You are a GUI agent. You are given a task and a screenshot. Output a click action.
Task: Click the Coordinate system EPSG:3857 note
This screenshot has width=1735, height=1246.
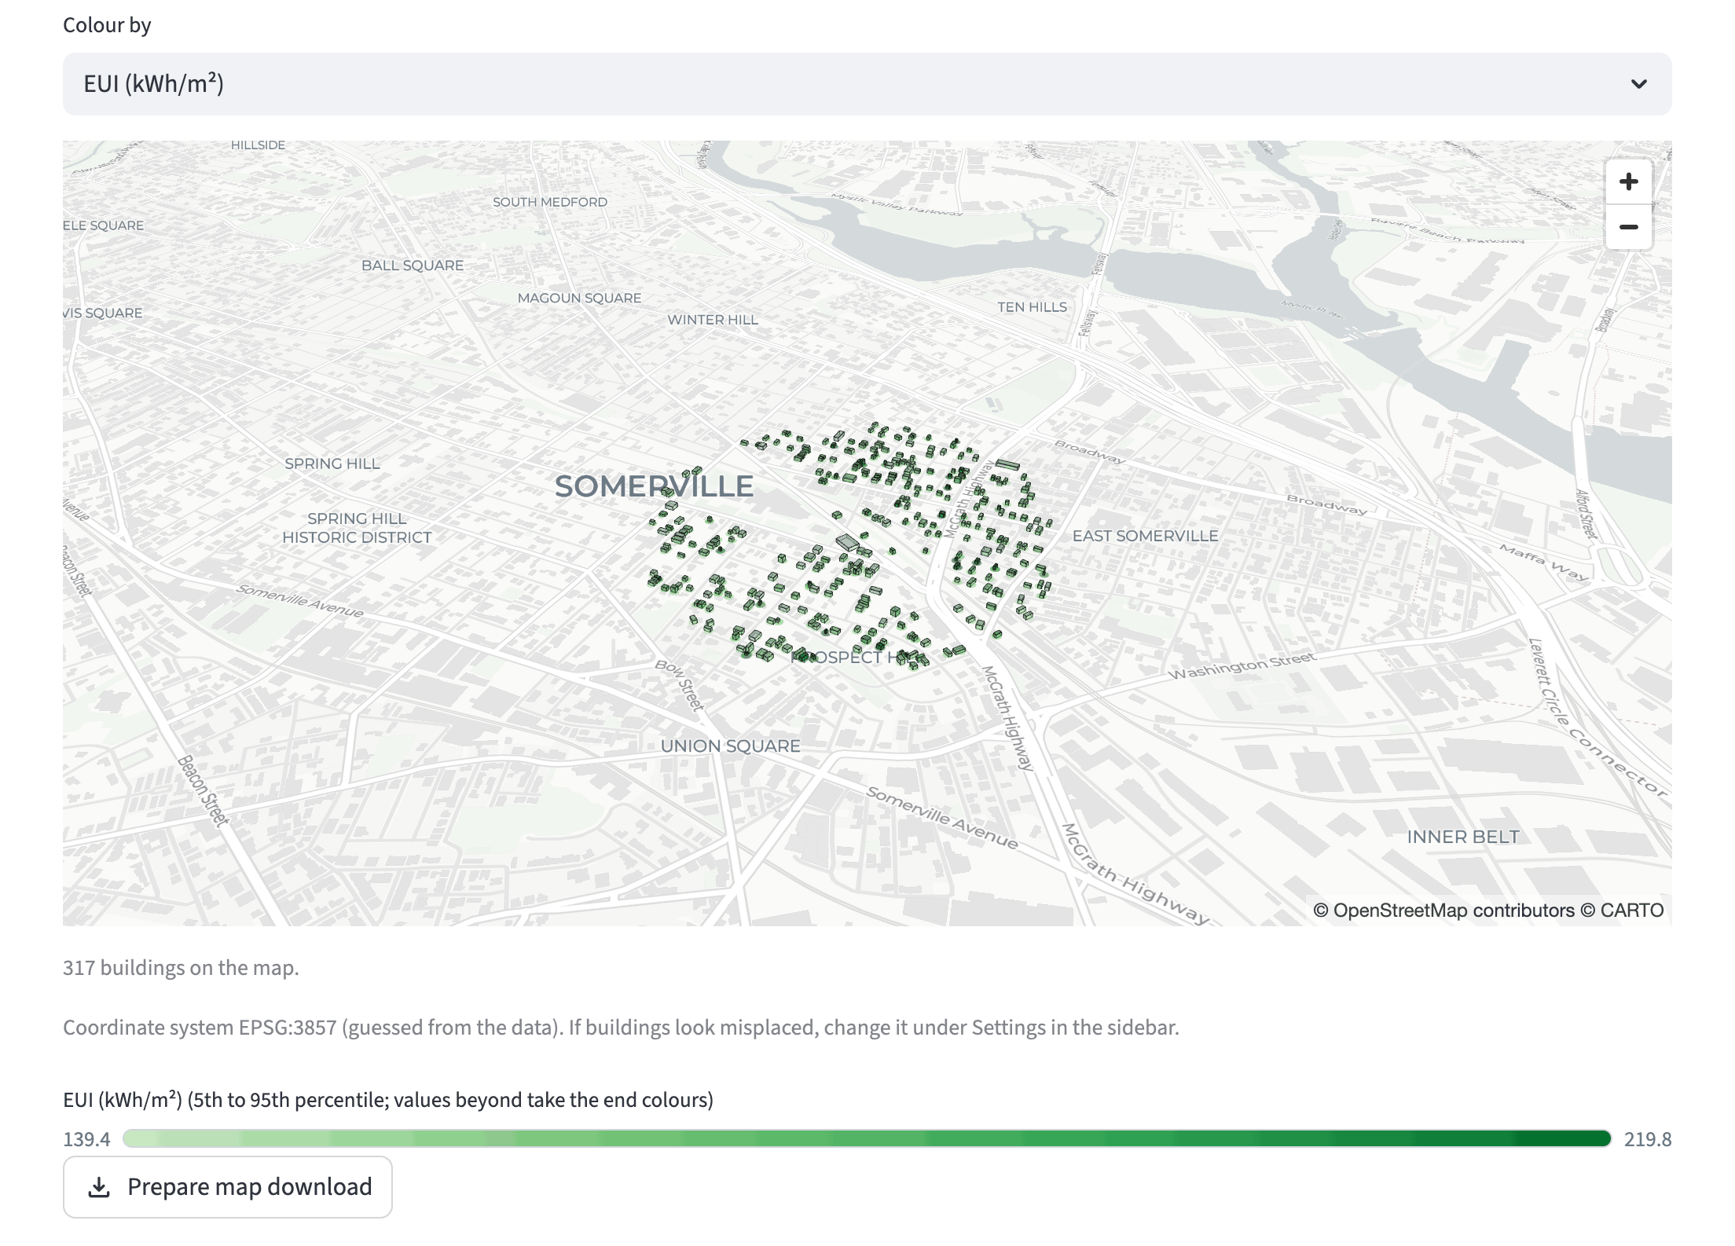coord(621,1028)
